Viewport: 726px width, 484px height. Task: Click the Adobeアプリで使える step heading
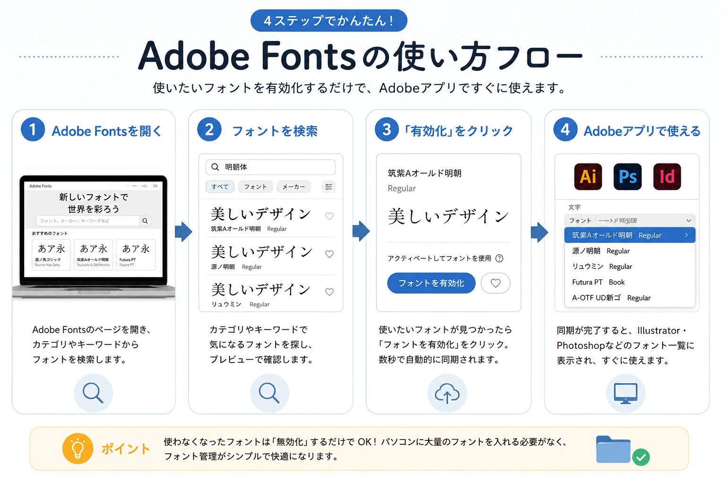[x=642, y=131]
